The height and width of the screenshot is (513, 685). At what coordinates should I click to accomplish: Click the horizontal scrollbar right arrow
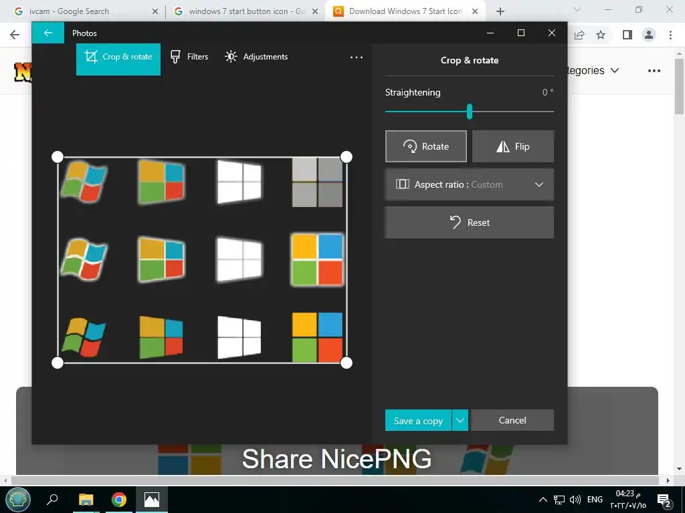(x=668, y=480)
